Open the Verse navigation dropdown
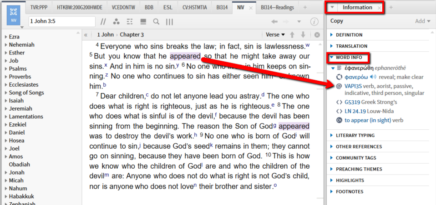 point(275,34)
